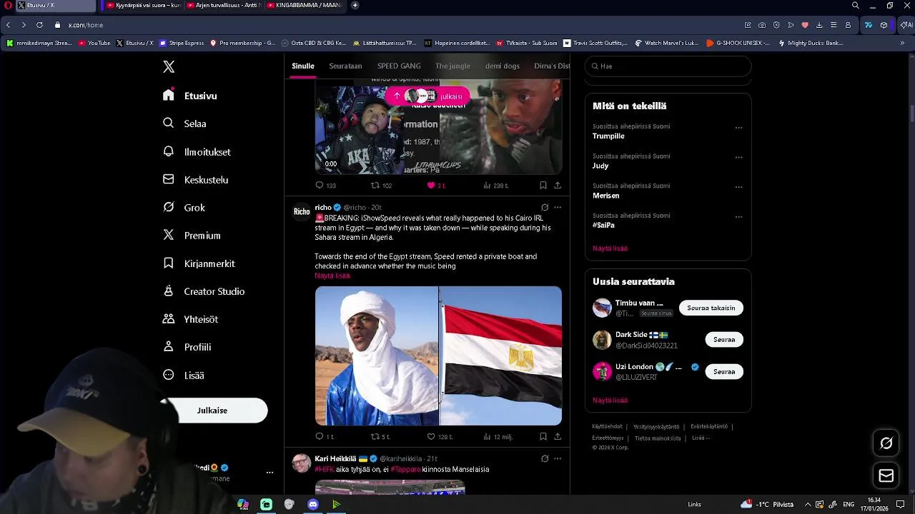Repost richo post (5 t.)
This screenshot has height=514, width=915.
pyautogui.click(x=380, y=436)
